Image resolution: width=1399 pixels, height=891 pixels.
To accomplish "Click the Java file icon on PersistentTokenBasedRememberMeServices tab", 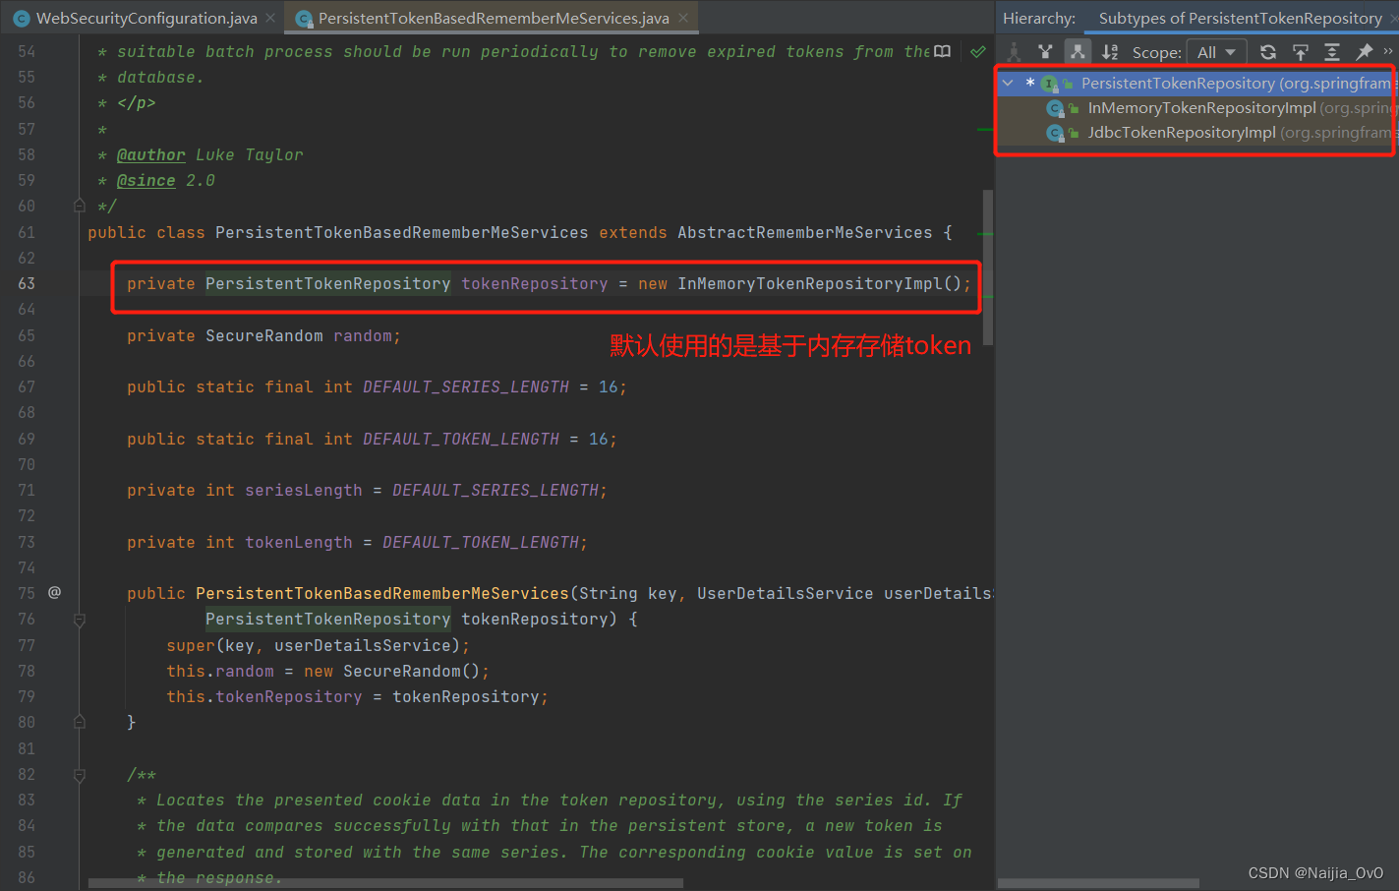I will coord(304,18).
